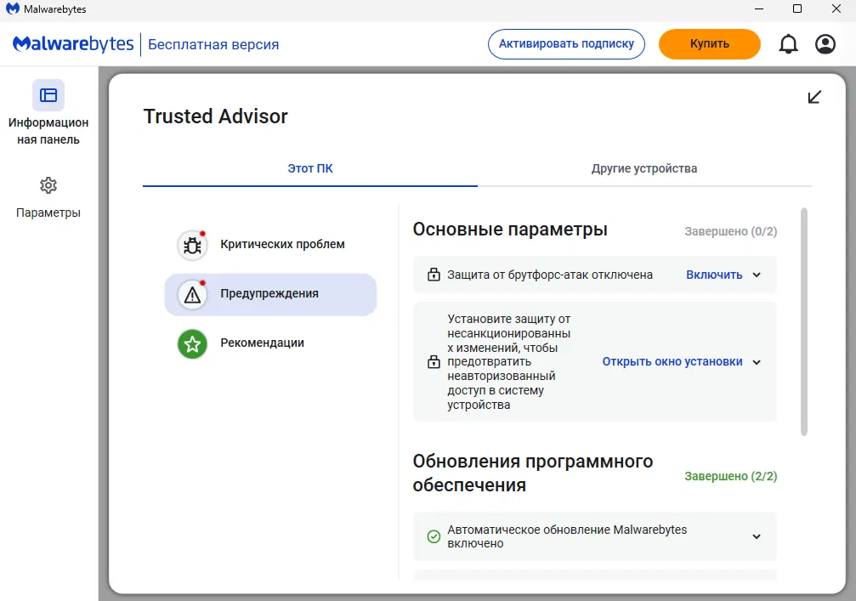Viewport: 856px width, 601px height.
Task: Click the Malwarebytes title bar app icon
Action: point(12,9)
